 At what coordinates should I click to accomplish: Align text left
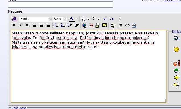(35, 25)
